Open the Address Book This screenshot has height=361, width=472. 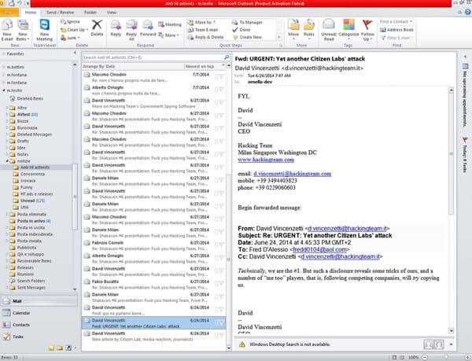(396, 30)
